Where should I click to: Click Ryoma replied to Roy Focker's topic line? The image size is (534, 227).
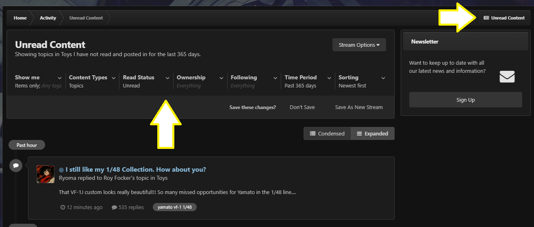tap(113, 178)
